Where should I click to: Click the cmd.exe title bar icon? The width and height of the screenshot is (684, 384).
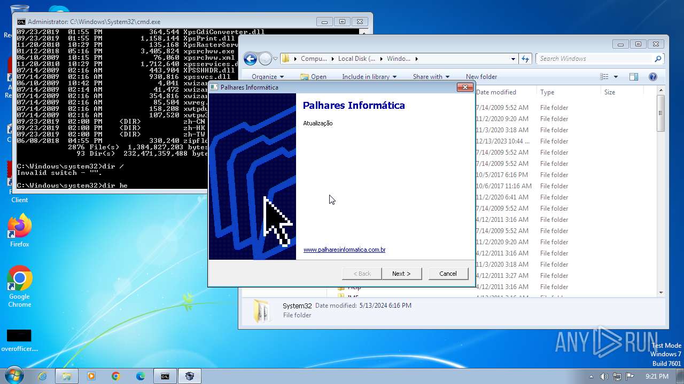point(21,22)
